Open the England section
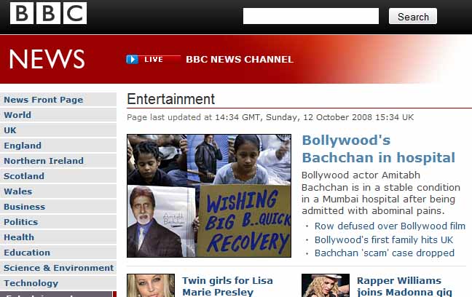472x297 pixels. [x=58, y=146]
